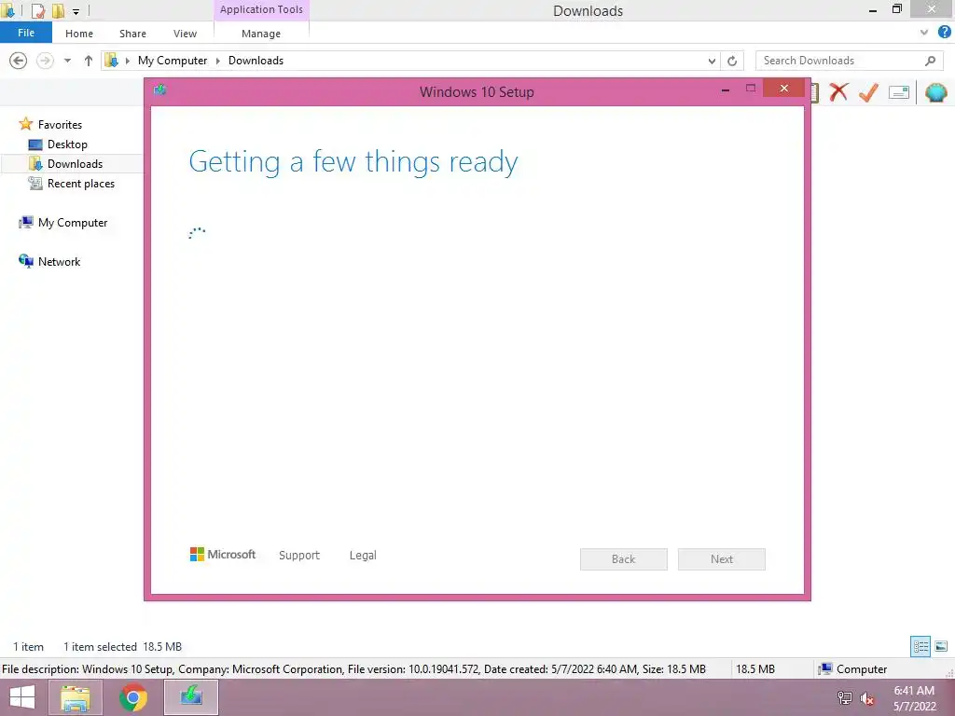
Task: Open the customize quick access toolbar dropdown
Action: 76,11
